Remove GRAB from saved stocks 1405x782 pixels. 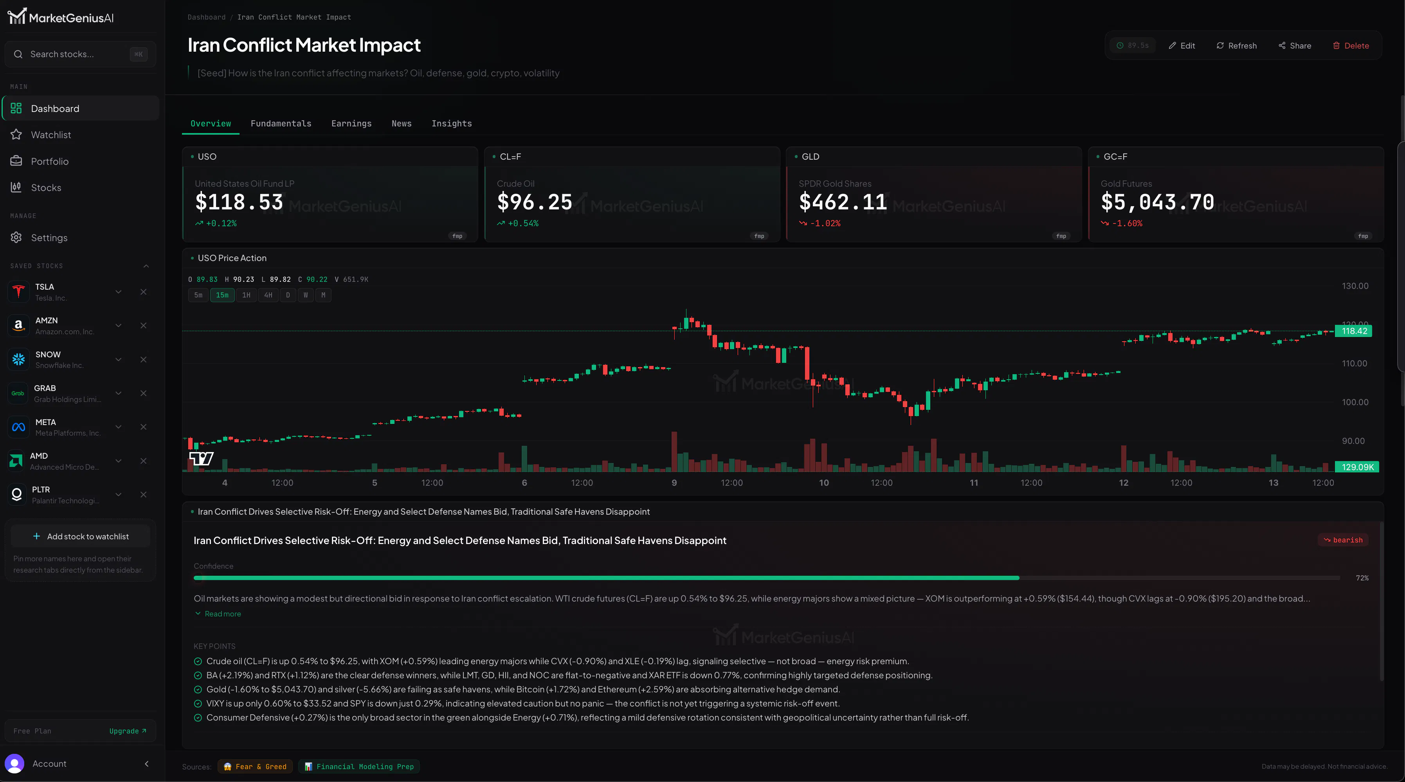(x=144, y=393)
